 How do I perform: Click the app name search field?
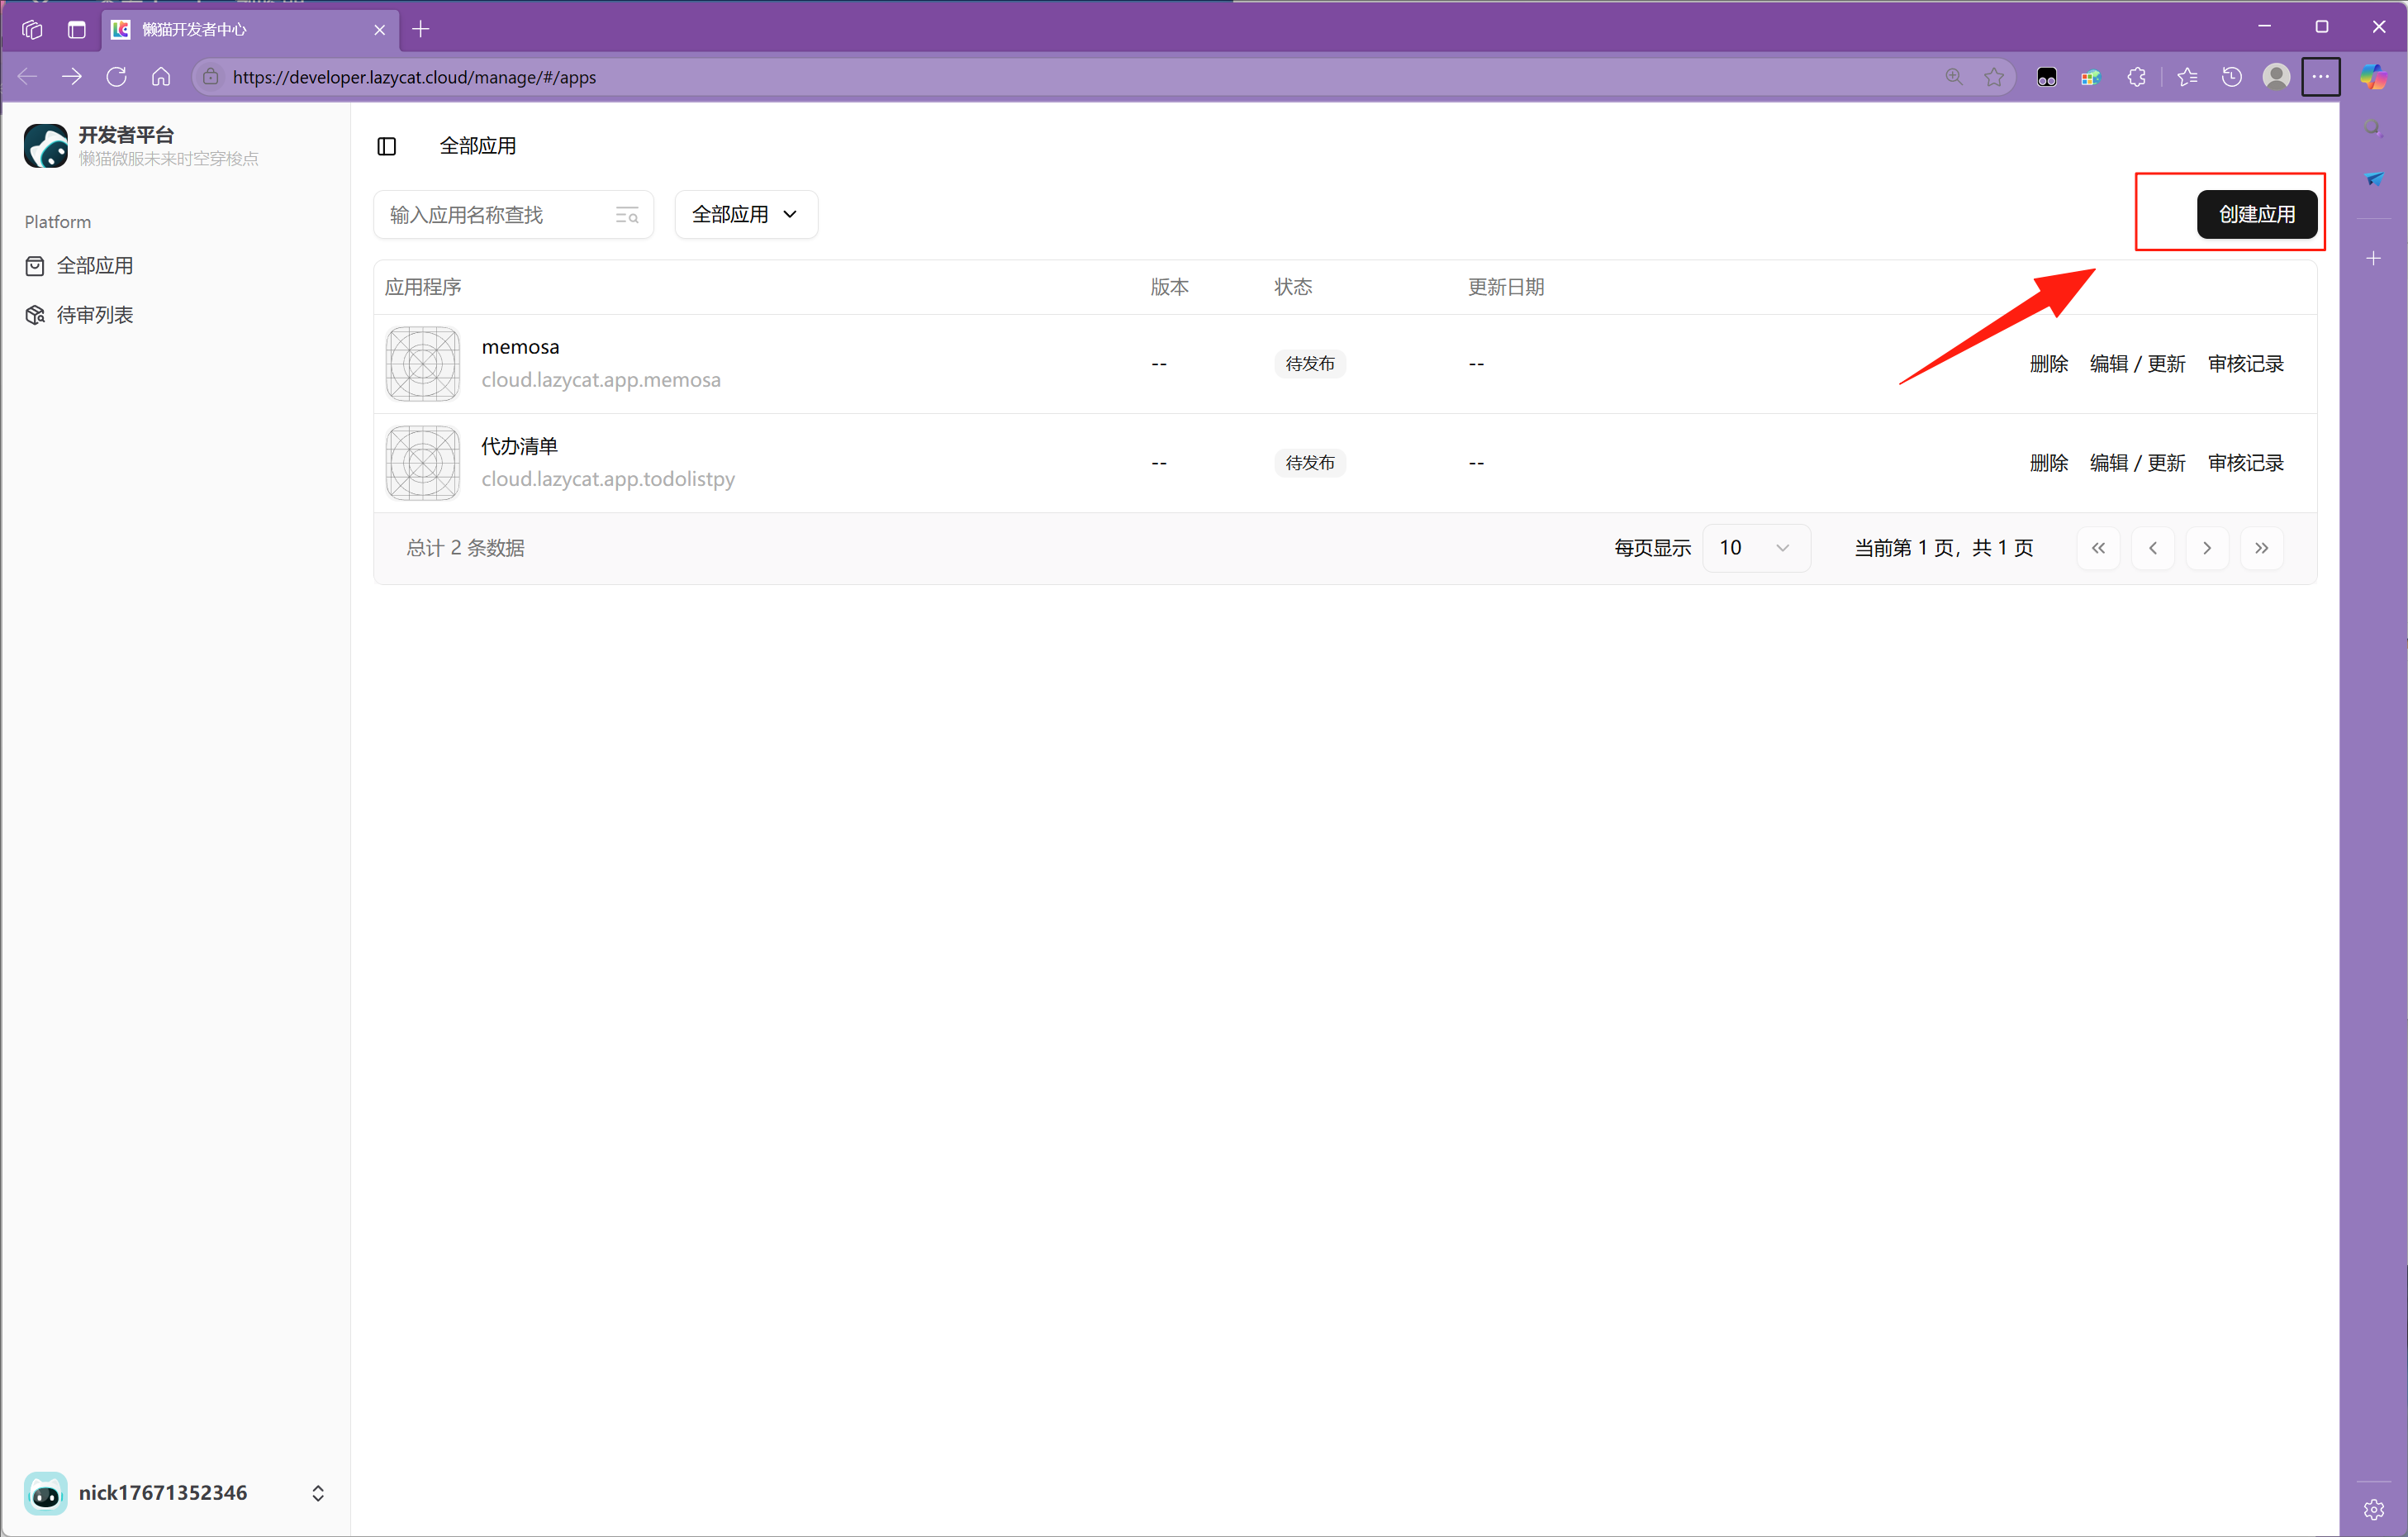(513, 215)
